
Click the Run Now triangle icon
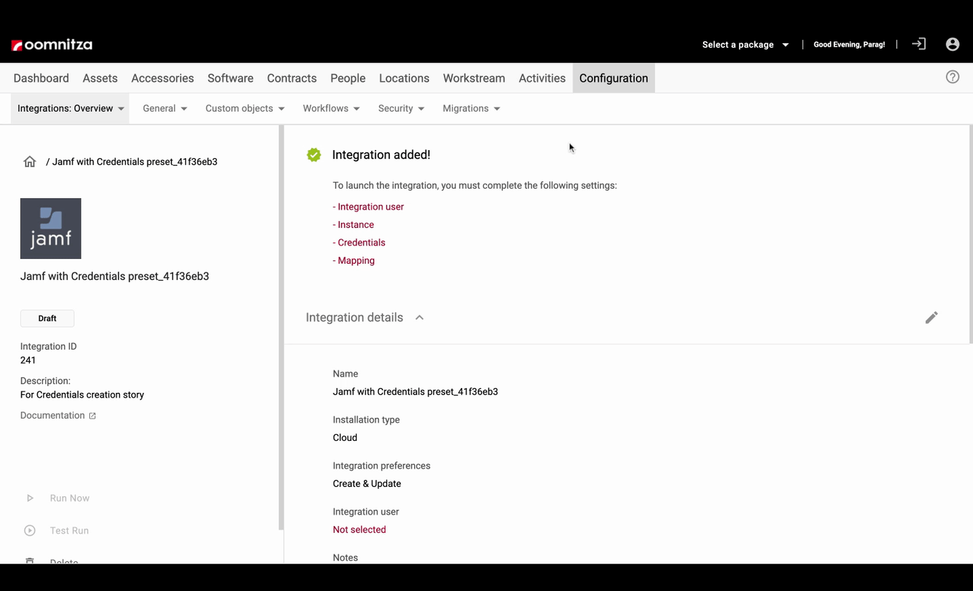(x=29, y=498)
